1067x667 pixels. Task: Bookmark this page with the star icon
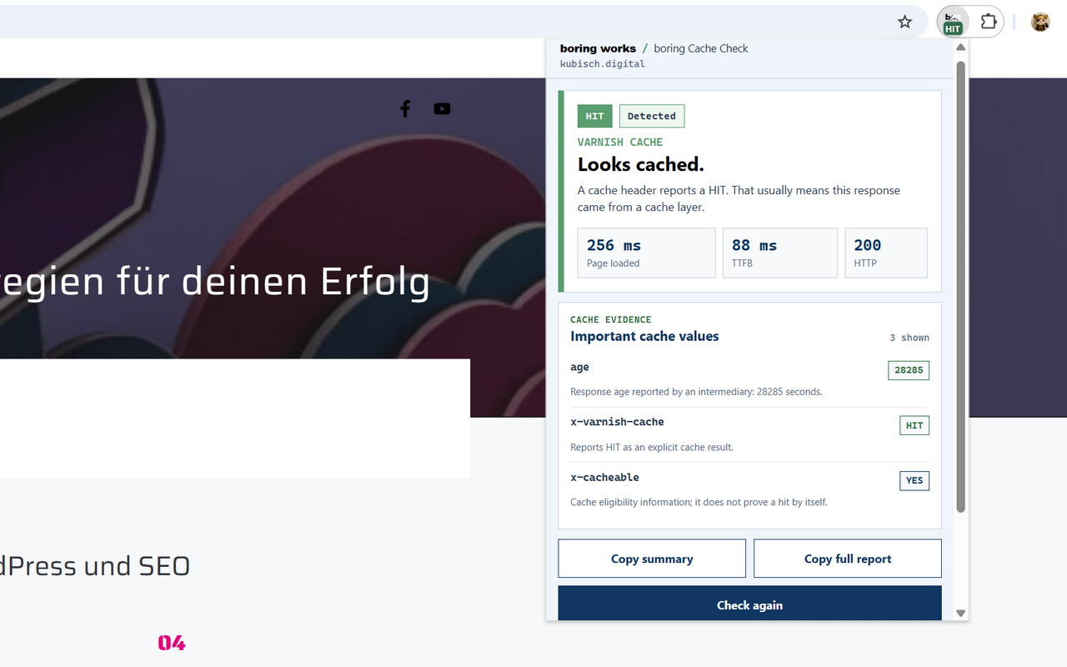click(x=905, y=22)
